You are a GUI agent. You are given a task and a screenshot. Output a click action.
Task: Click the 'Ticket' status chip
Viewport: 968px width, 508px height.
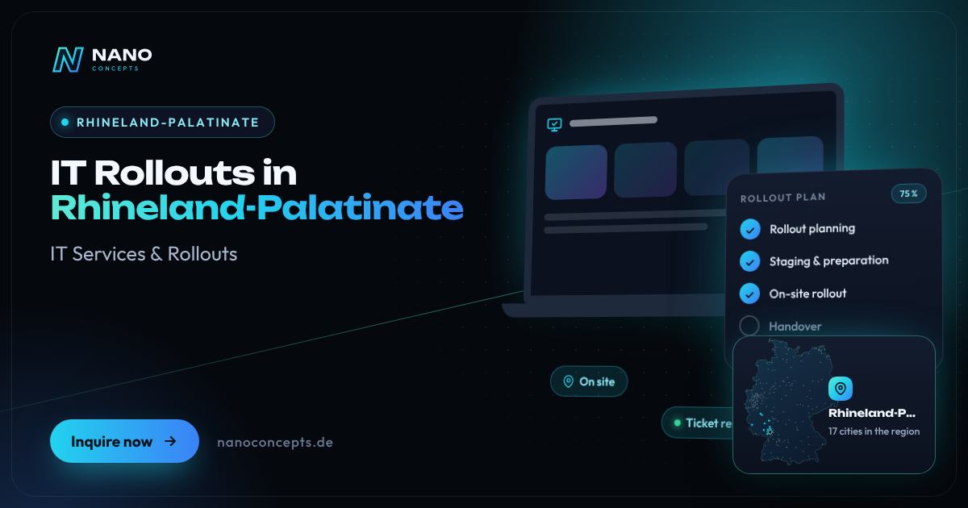pos(698,423)
